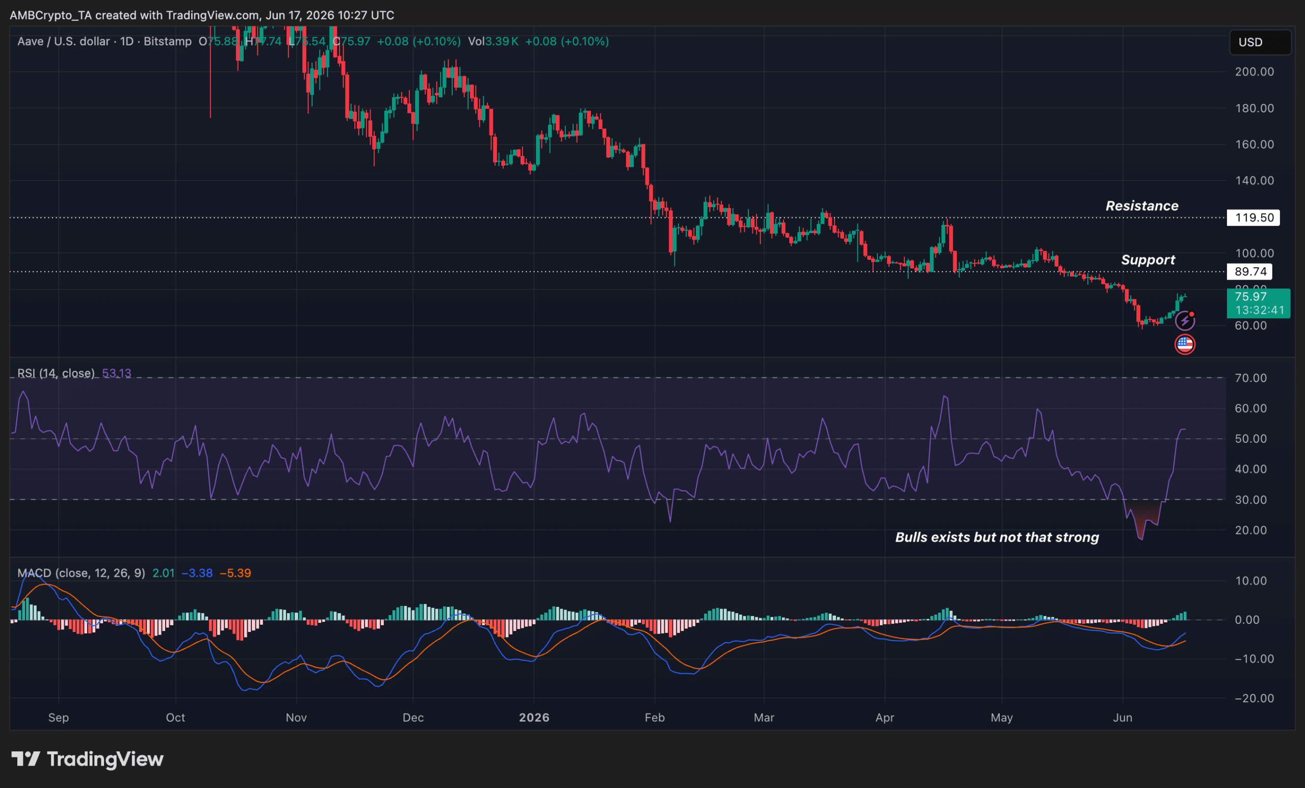Screen dimensions: 1305x788
Task: Click the RSI (14, close) indicator label
Action: 56,373
